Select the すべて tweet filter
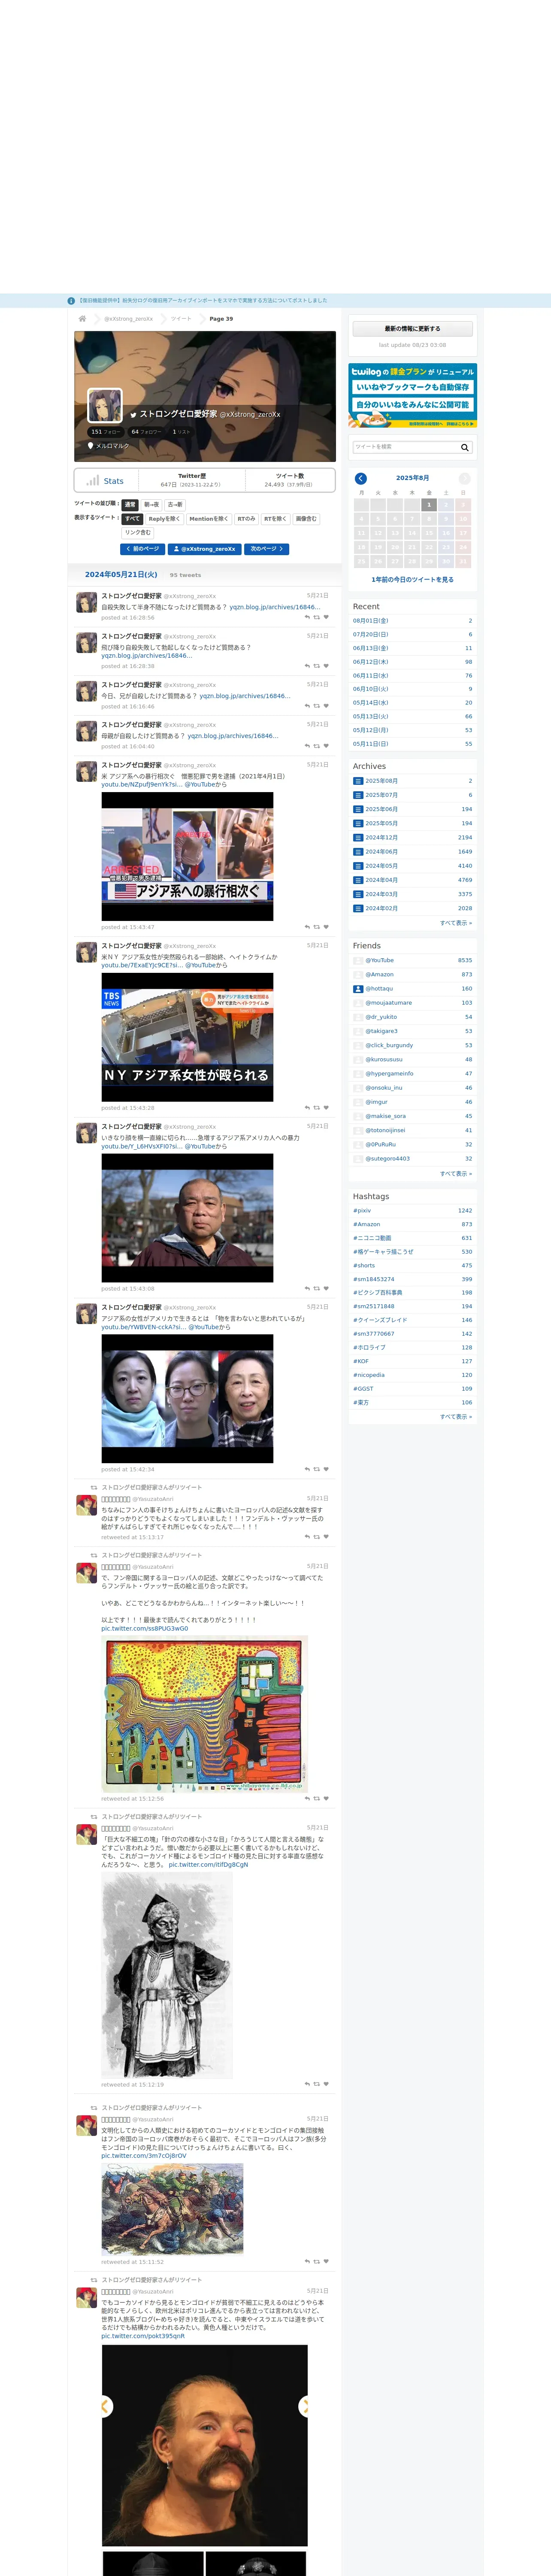Screen dimensions: 551x2576 (133, 519)
